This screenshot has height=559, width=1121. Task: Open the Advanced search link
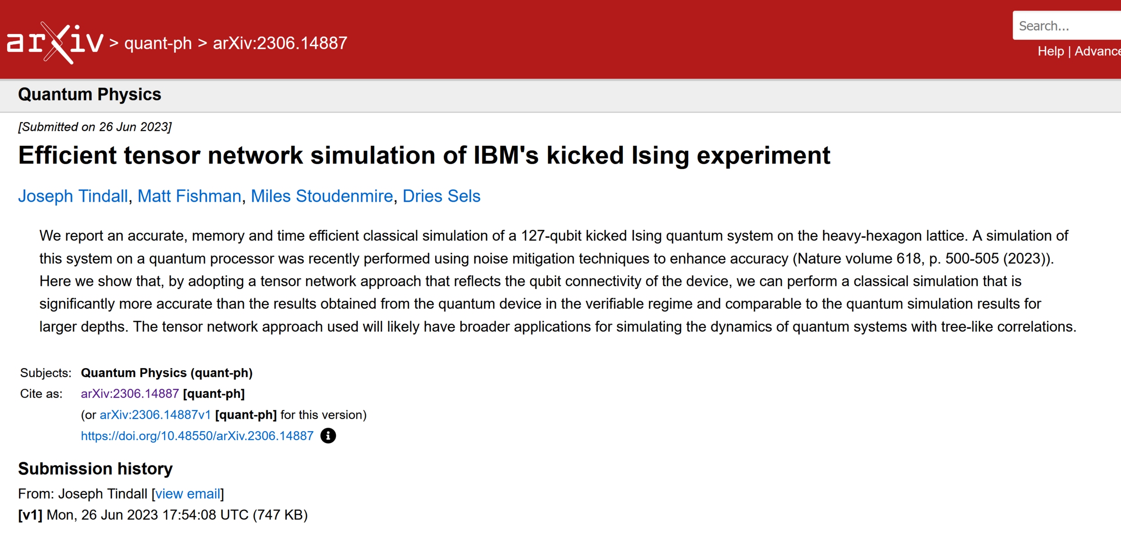tap(1097, 51)
